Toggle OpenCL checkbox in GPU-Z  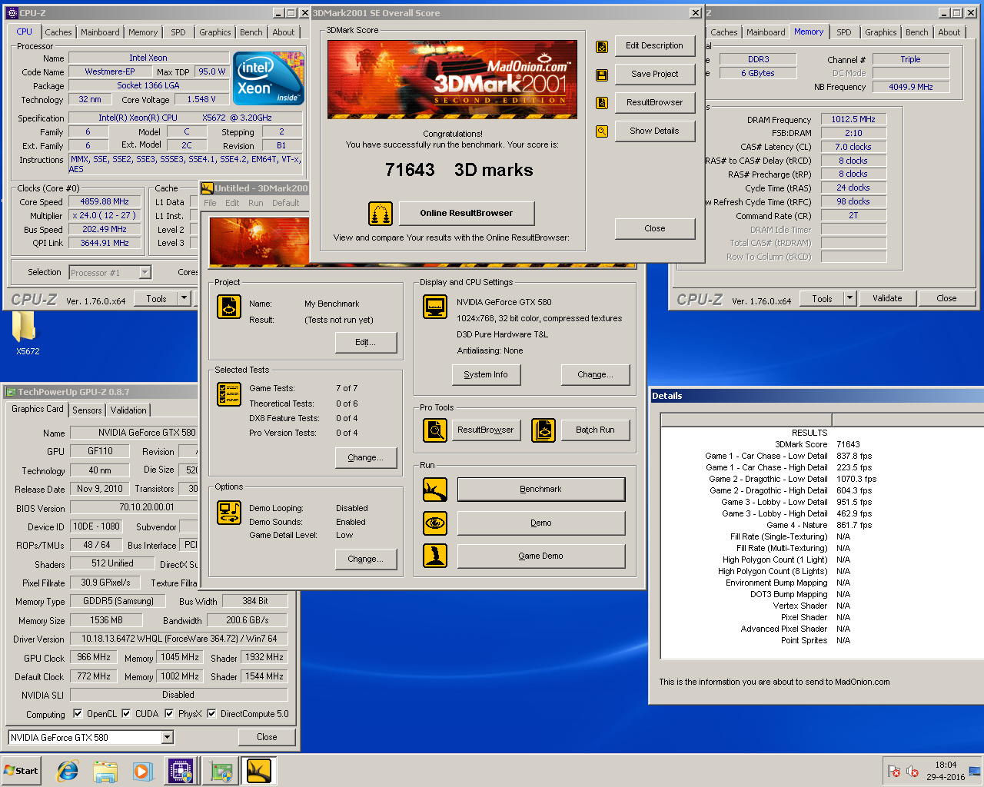point(77,713)
